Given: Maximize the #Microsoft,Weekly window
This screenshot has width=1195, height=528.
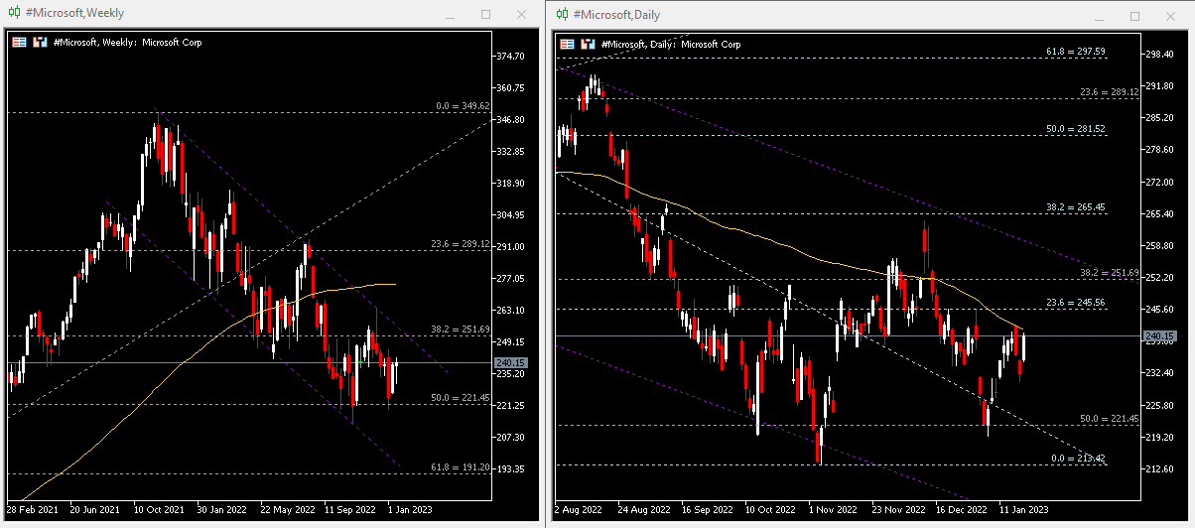Looking at the screenshot, I should (485, 15).
